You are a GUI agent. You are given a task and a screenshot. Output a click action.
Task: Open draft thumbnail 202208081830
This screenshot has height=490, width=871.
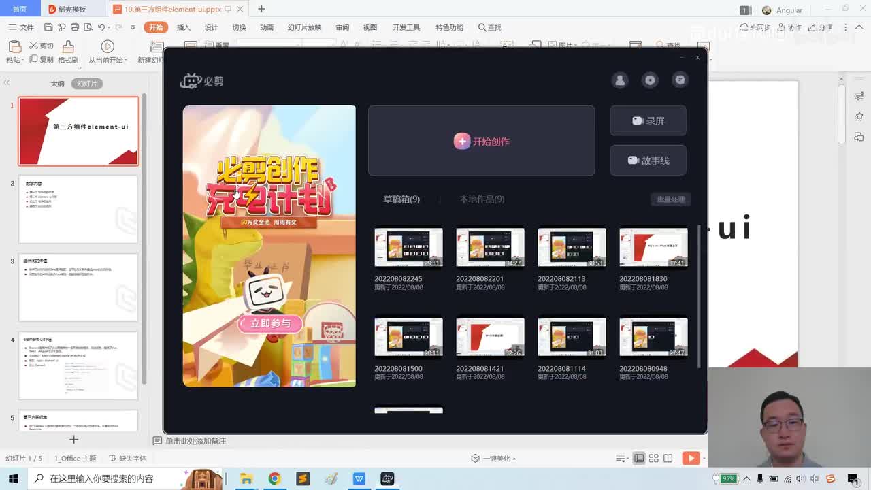pos(653,247)
